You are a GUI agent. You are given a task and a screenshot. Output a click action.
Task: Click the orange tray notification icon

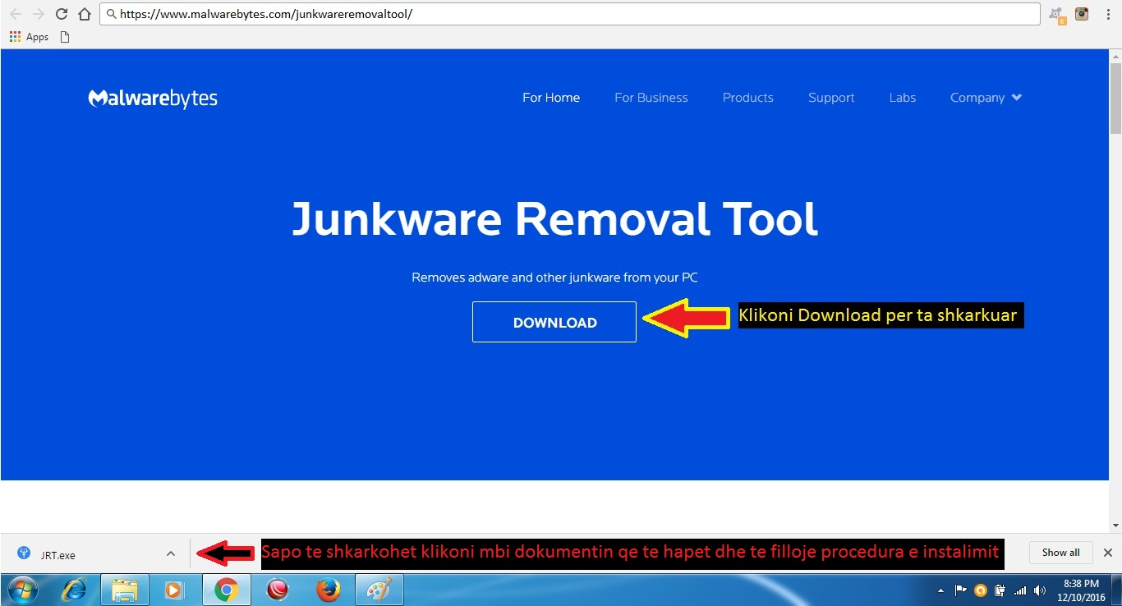click(980, 590)
